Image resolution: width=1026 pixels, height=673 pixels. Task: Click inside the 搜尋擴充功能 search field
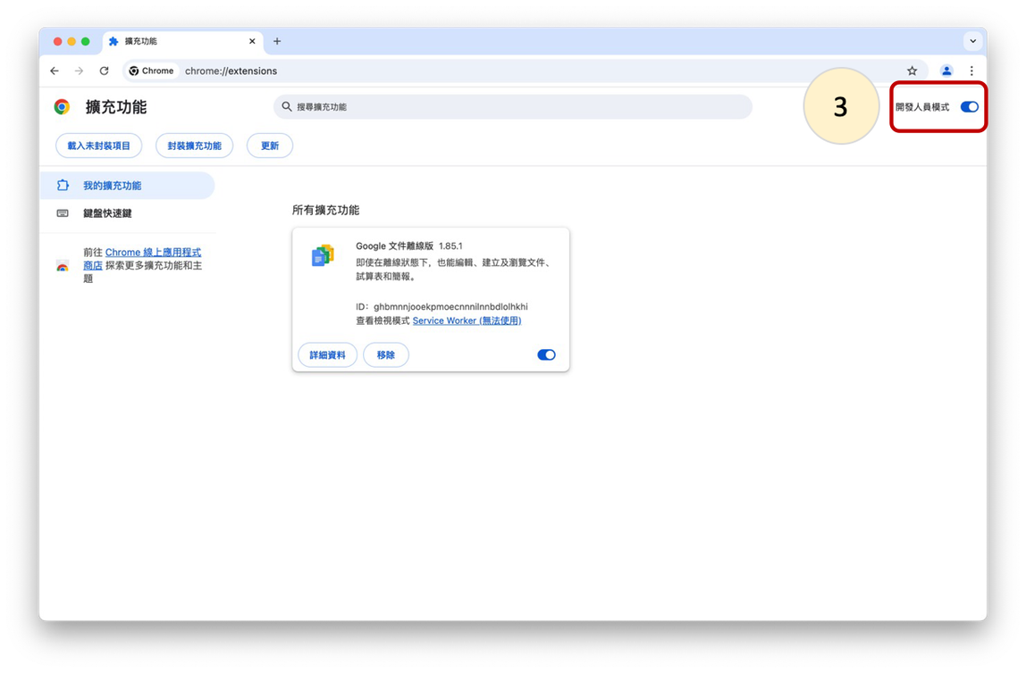coord(447,106)
